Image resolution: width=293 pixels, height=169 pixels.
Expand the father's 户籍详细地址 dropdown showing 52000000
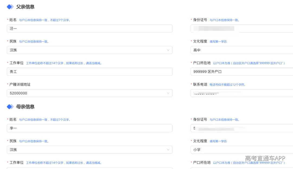(x=90, y=93)
